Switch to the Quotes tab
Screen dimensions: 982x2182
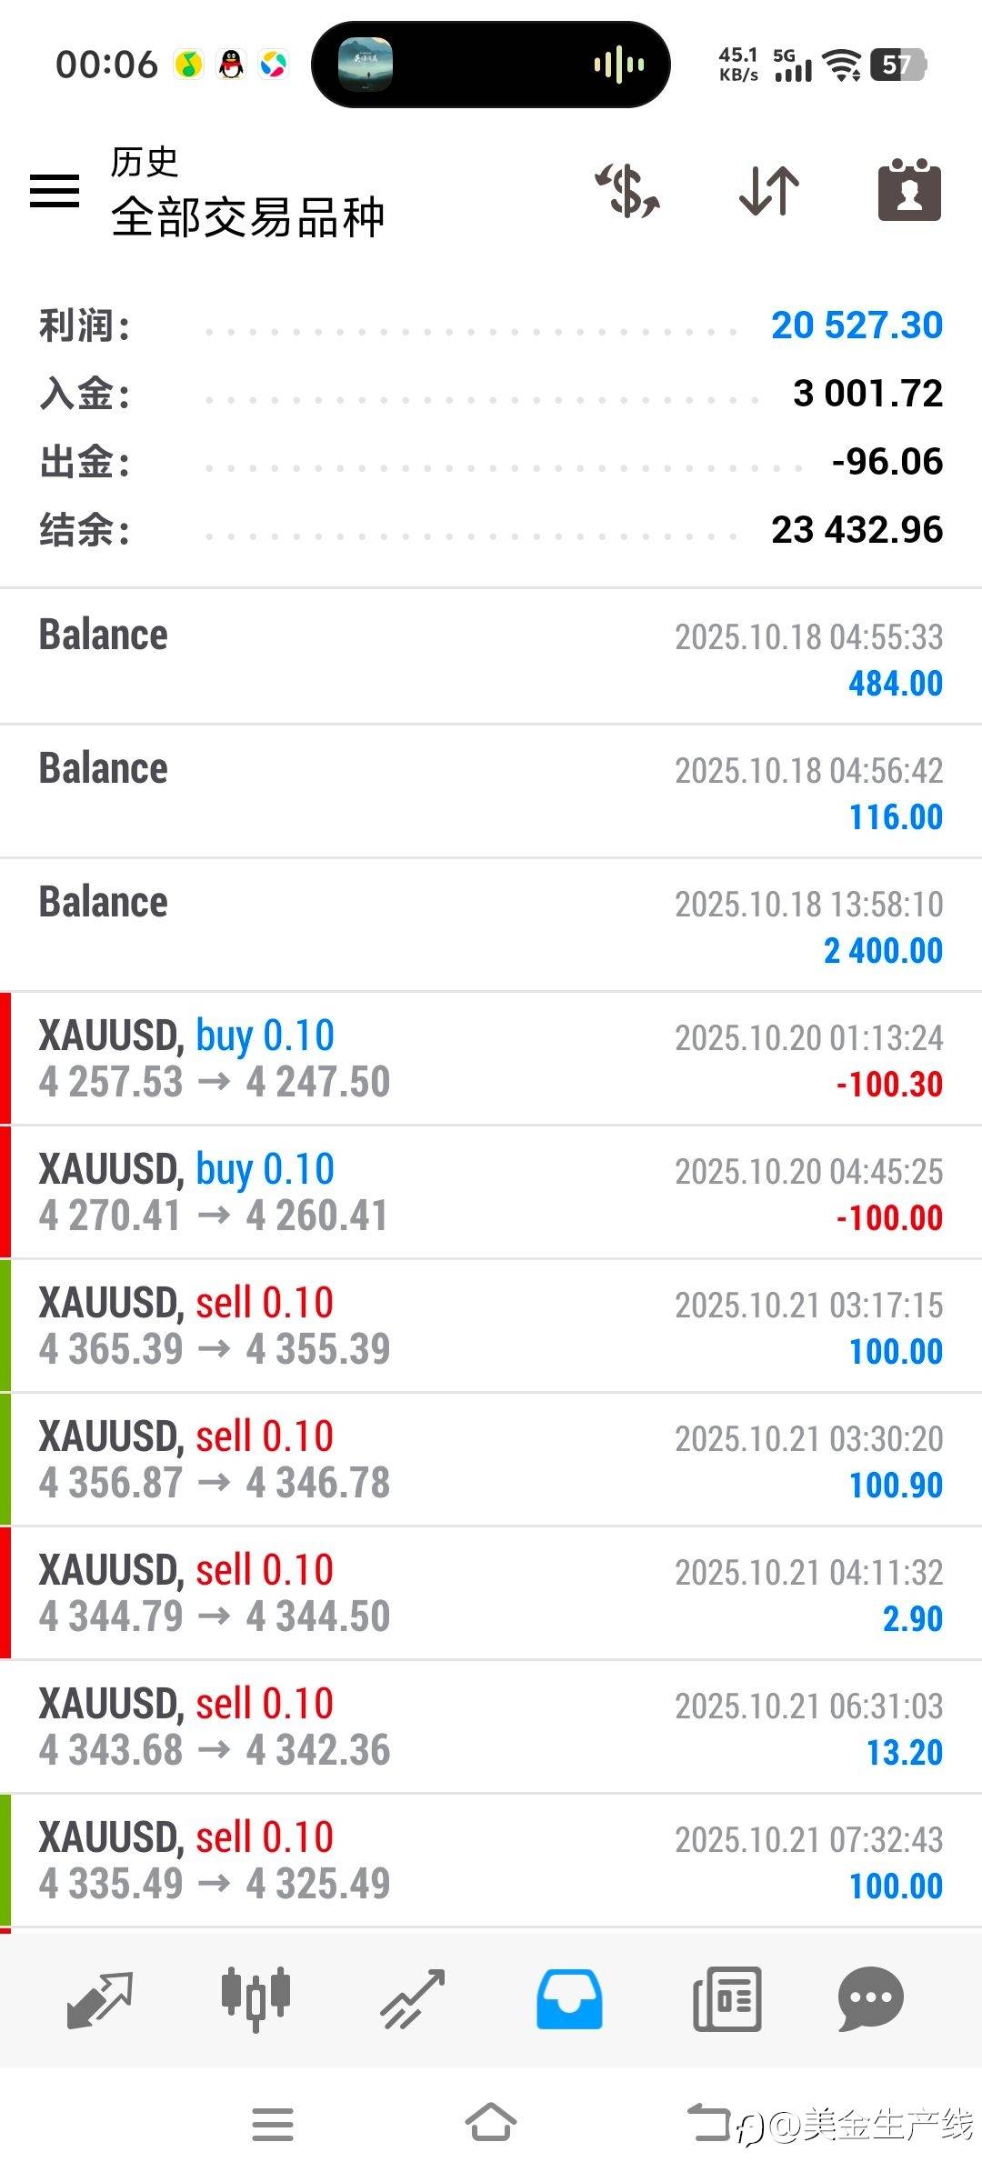point(100,1999)
